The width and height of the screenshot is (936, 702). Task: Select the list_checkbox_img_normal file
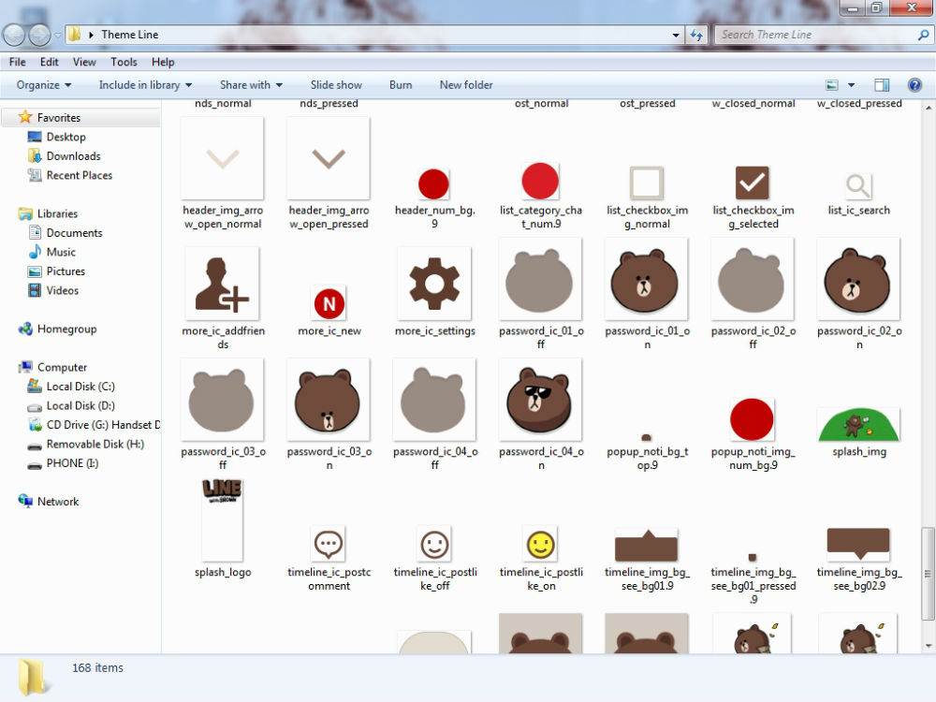(647, 183)
